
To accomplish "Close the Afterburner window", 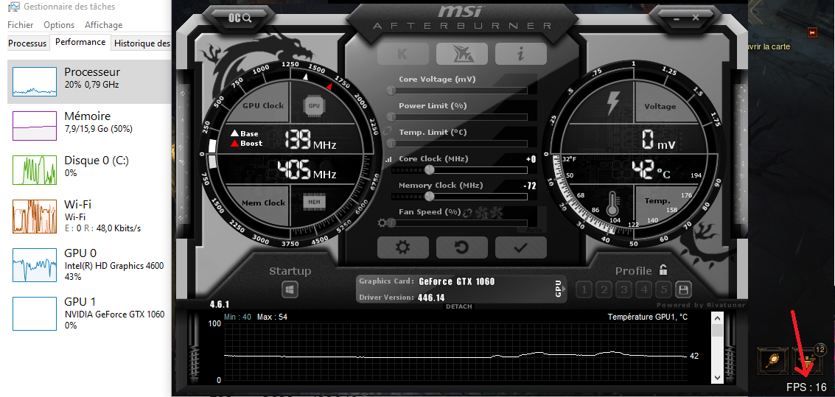I will point(696,18).
